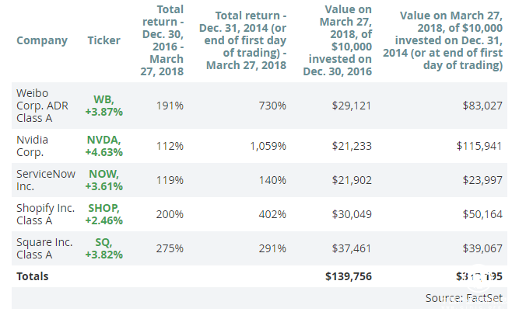
Task: Click Square Inc. Class A cell
Action: (42, 248)
